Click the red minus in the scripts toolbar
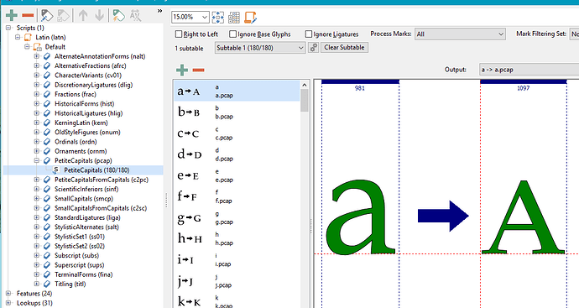579x308 pixels. [28, 15]
